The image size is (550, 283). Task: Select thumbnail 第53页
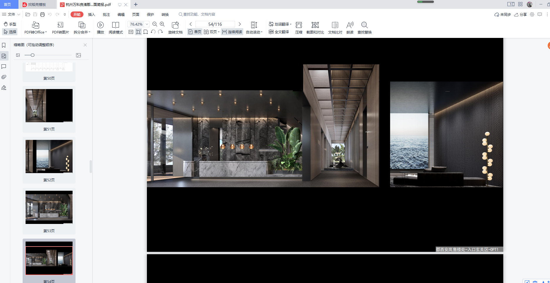(49, 211)
